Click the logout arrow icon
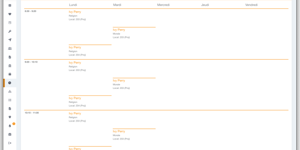Image resolution: width=300 pixels, height=150 pixels. [x=10, y=143]
